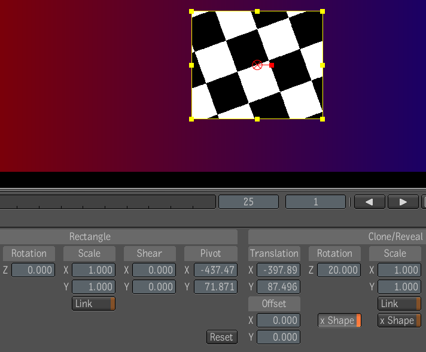
Task: Select the top-left yellow corner handle
Action: tap(191, 11)
